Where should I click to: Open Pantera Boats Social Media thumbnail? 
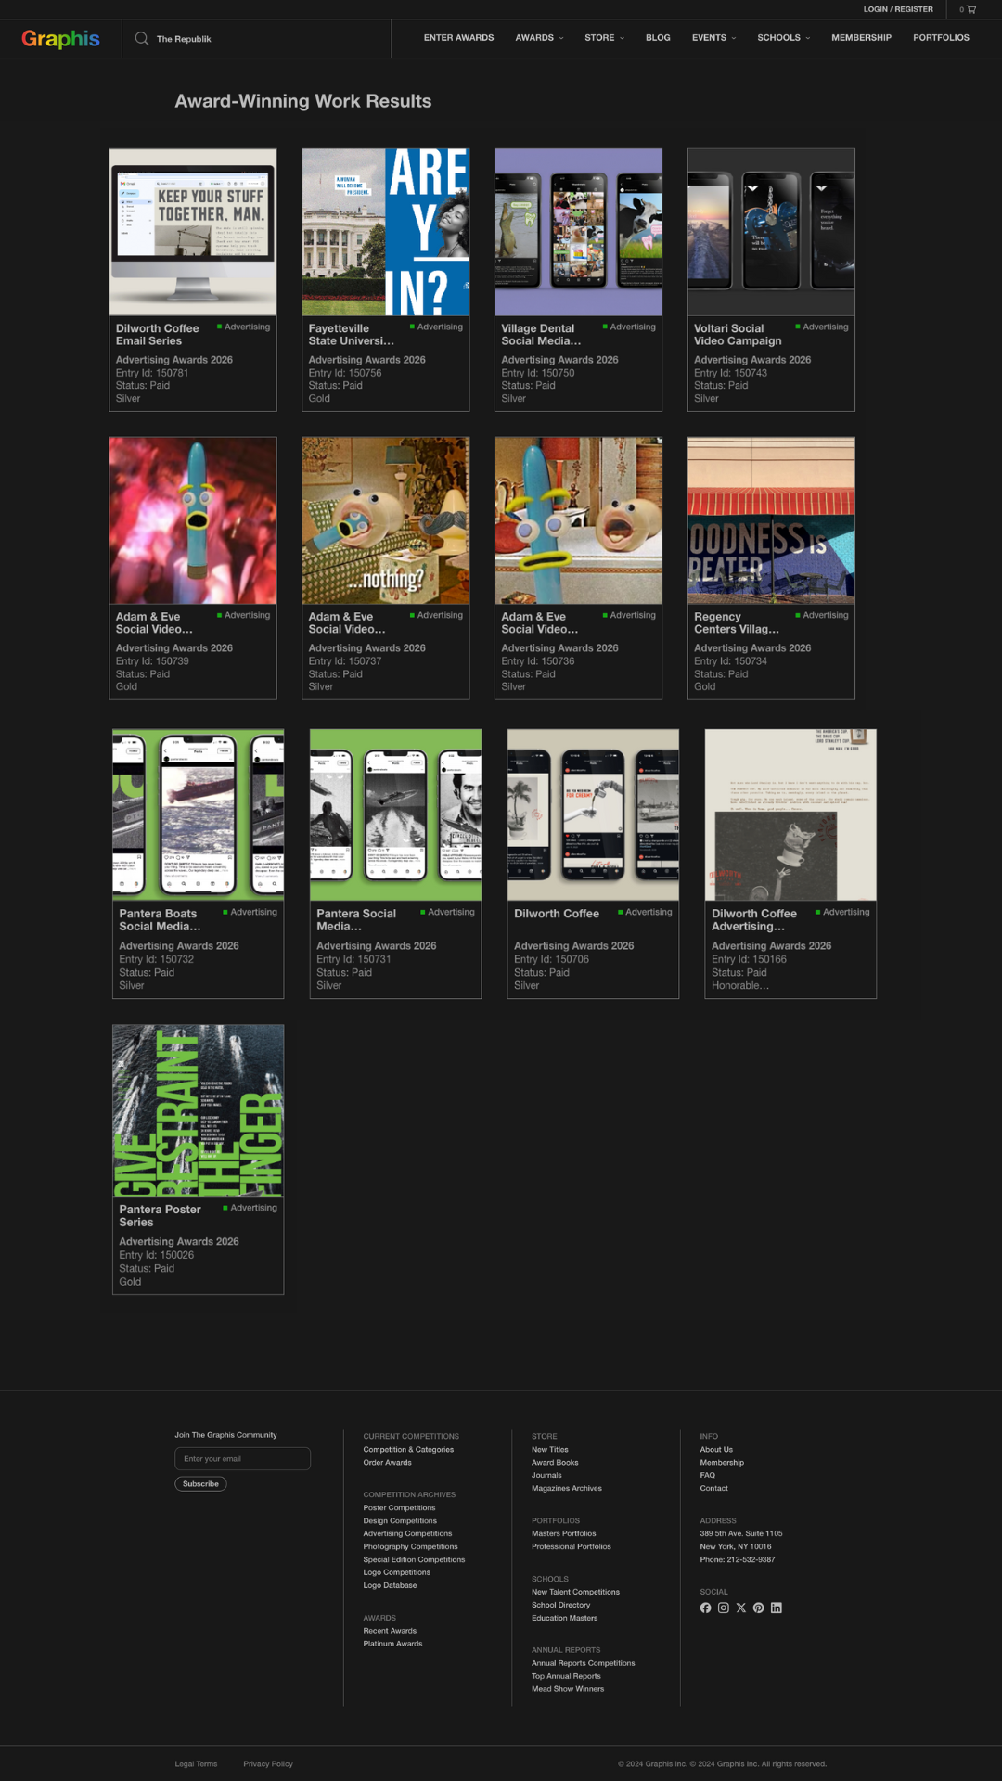point(198,814)
